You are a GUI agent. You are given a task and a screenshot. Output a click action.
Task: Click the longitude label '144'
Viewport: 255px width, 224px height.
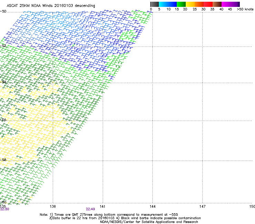pos(152,206)
